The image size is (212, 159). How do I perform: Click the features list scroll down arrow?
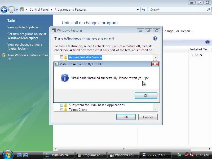(x=156, y=109)
